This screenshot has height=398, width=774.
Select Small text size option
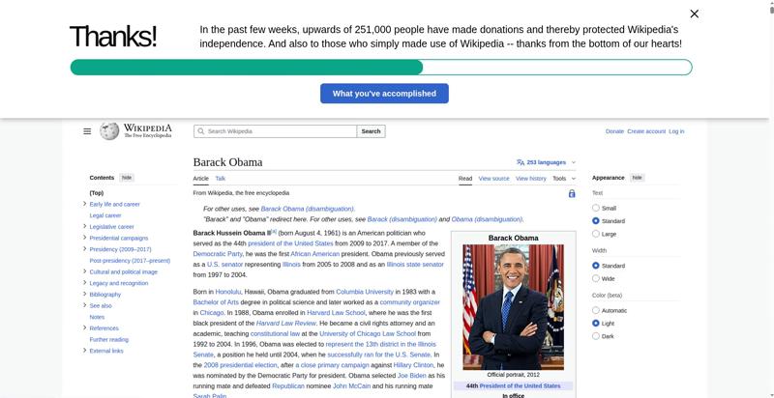point(596,208)
